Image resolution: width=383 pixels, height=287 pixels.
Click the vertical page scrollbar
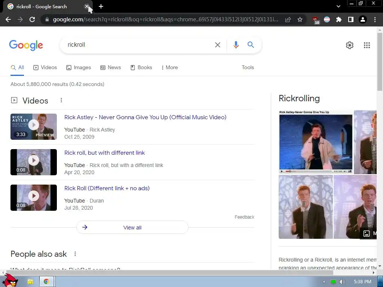(380, 62)
